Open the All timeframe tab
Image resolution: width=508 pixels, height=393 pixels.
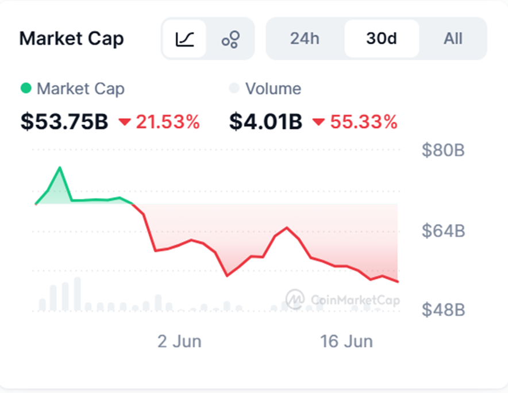click(453, 39)
